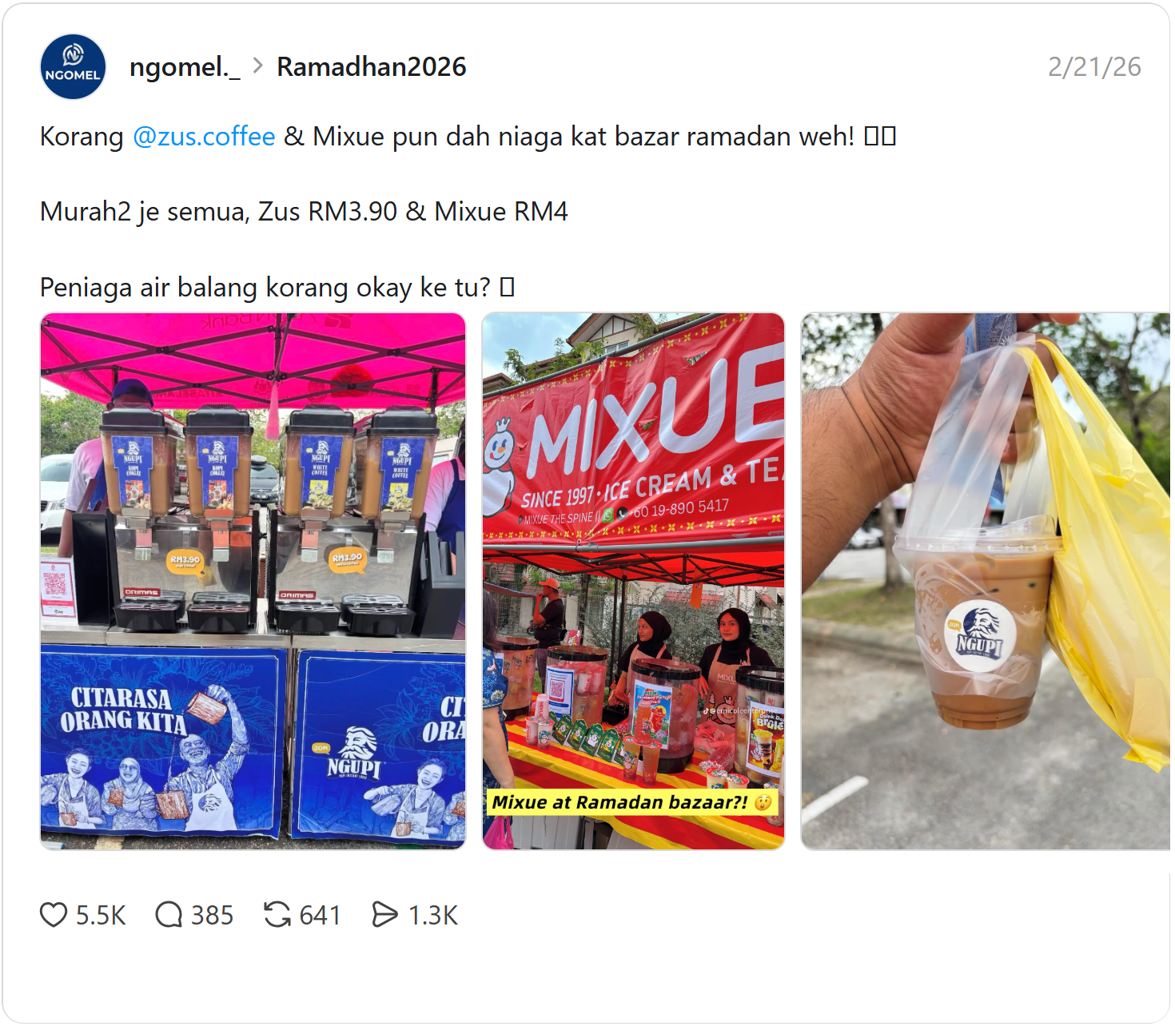Open the hand-held Ngupi cup photo
This screenshot has width=1175, height=1026.
[986, 581]
